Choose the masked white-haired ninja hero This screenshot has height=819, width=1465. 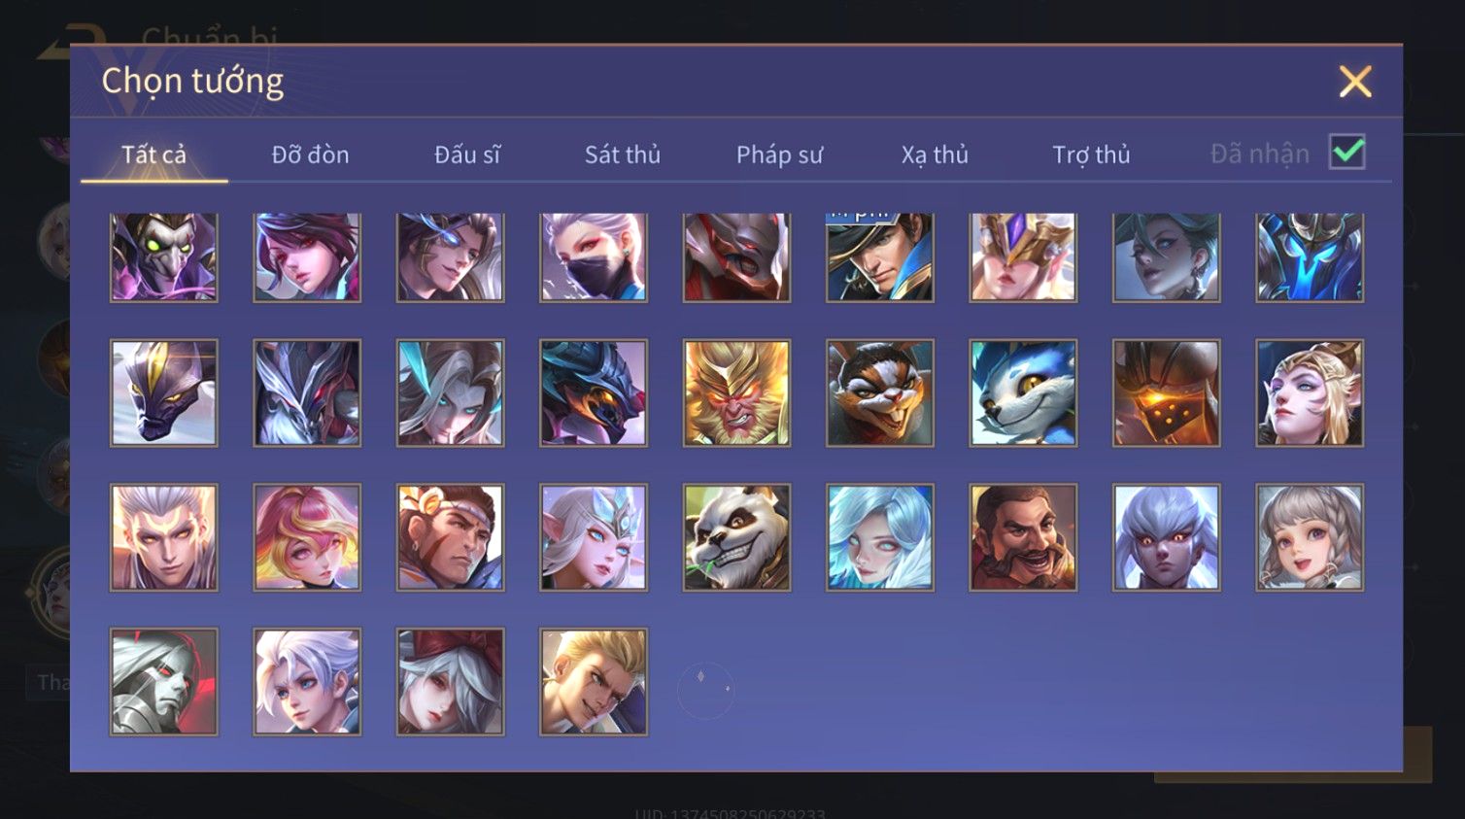click(594, 257)
